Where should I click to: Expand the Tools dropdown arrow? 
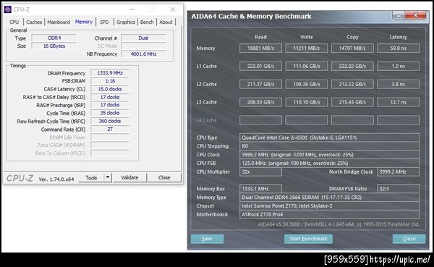(108, 178)
